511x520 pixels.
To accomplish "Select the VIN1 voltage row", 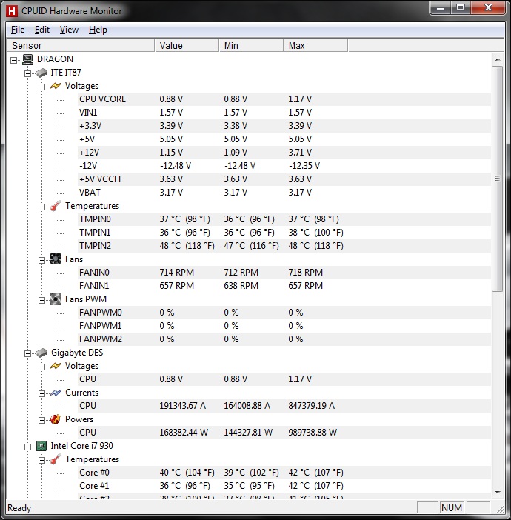I will pos(284,113).
